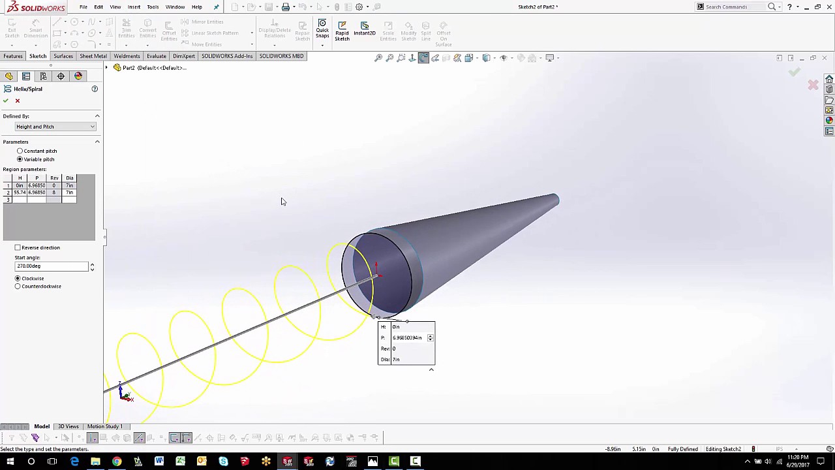Select row 2 Rev cell value 8
835x470 pixels.
(x=54, y=193)
